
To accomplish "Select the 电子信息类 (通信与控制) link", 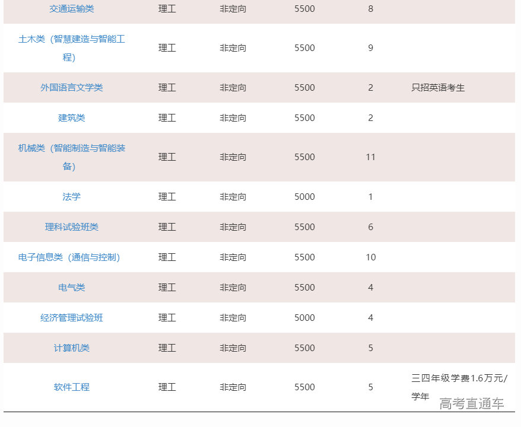I will 69,257.
